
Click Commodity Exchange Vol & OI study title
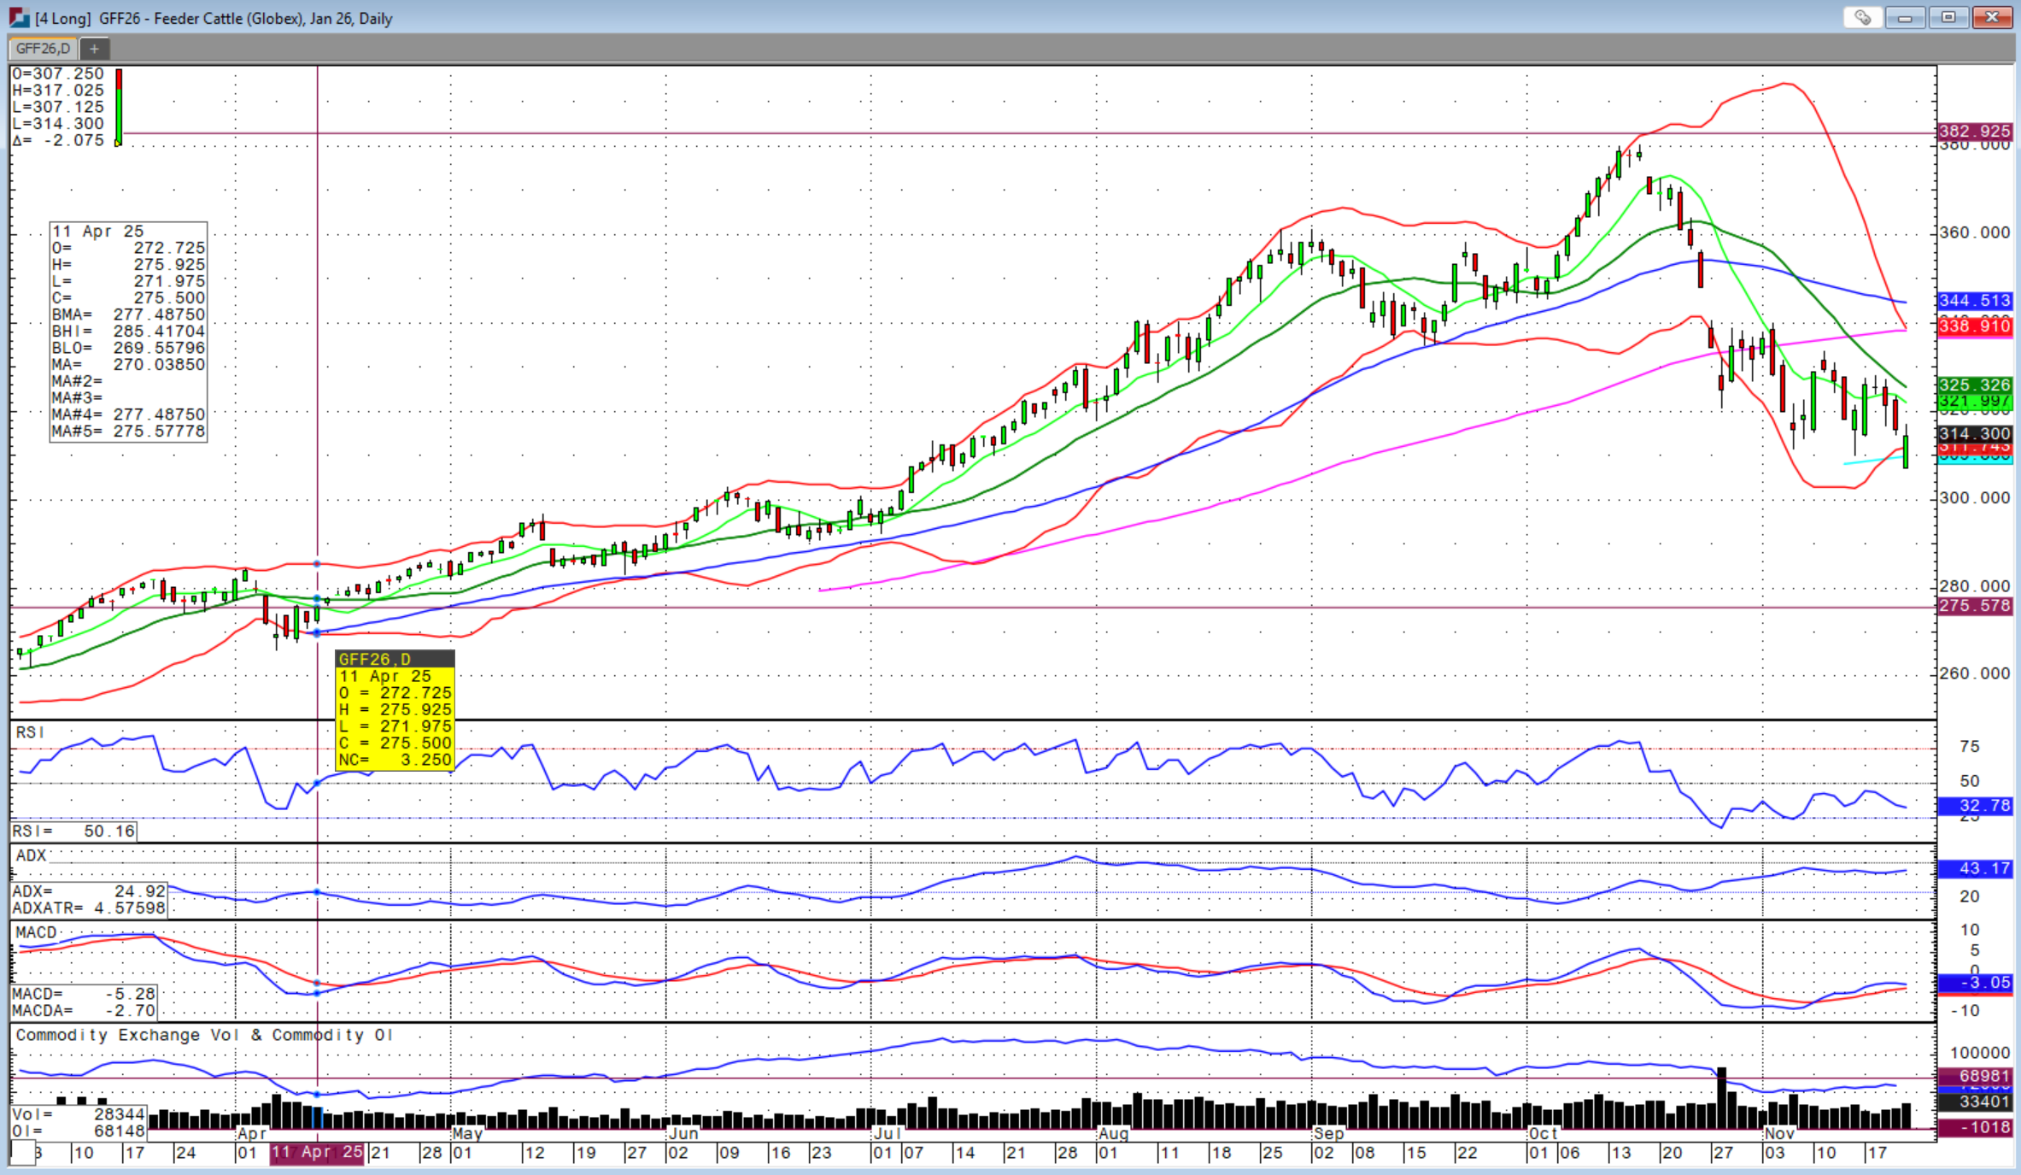coord(203,1035)
